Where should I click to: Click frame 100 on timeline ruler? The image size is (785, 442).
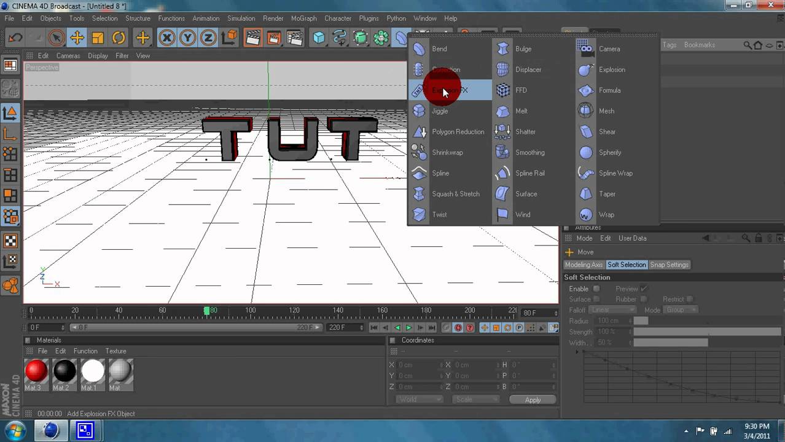[x=251, y=311]
